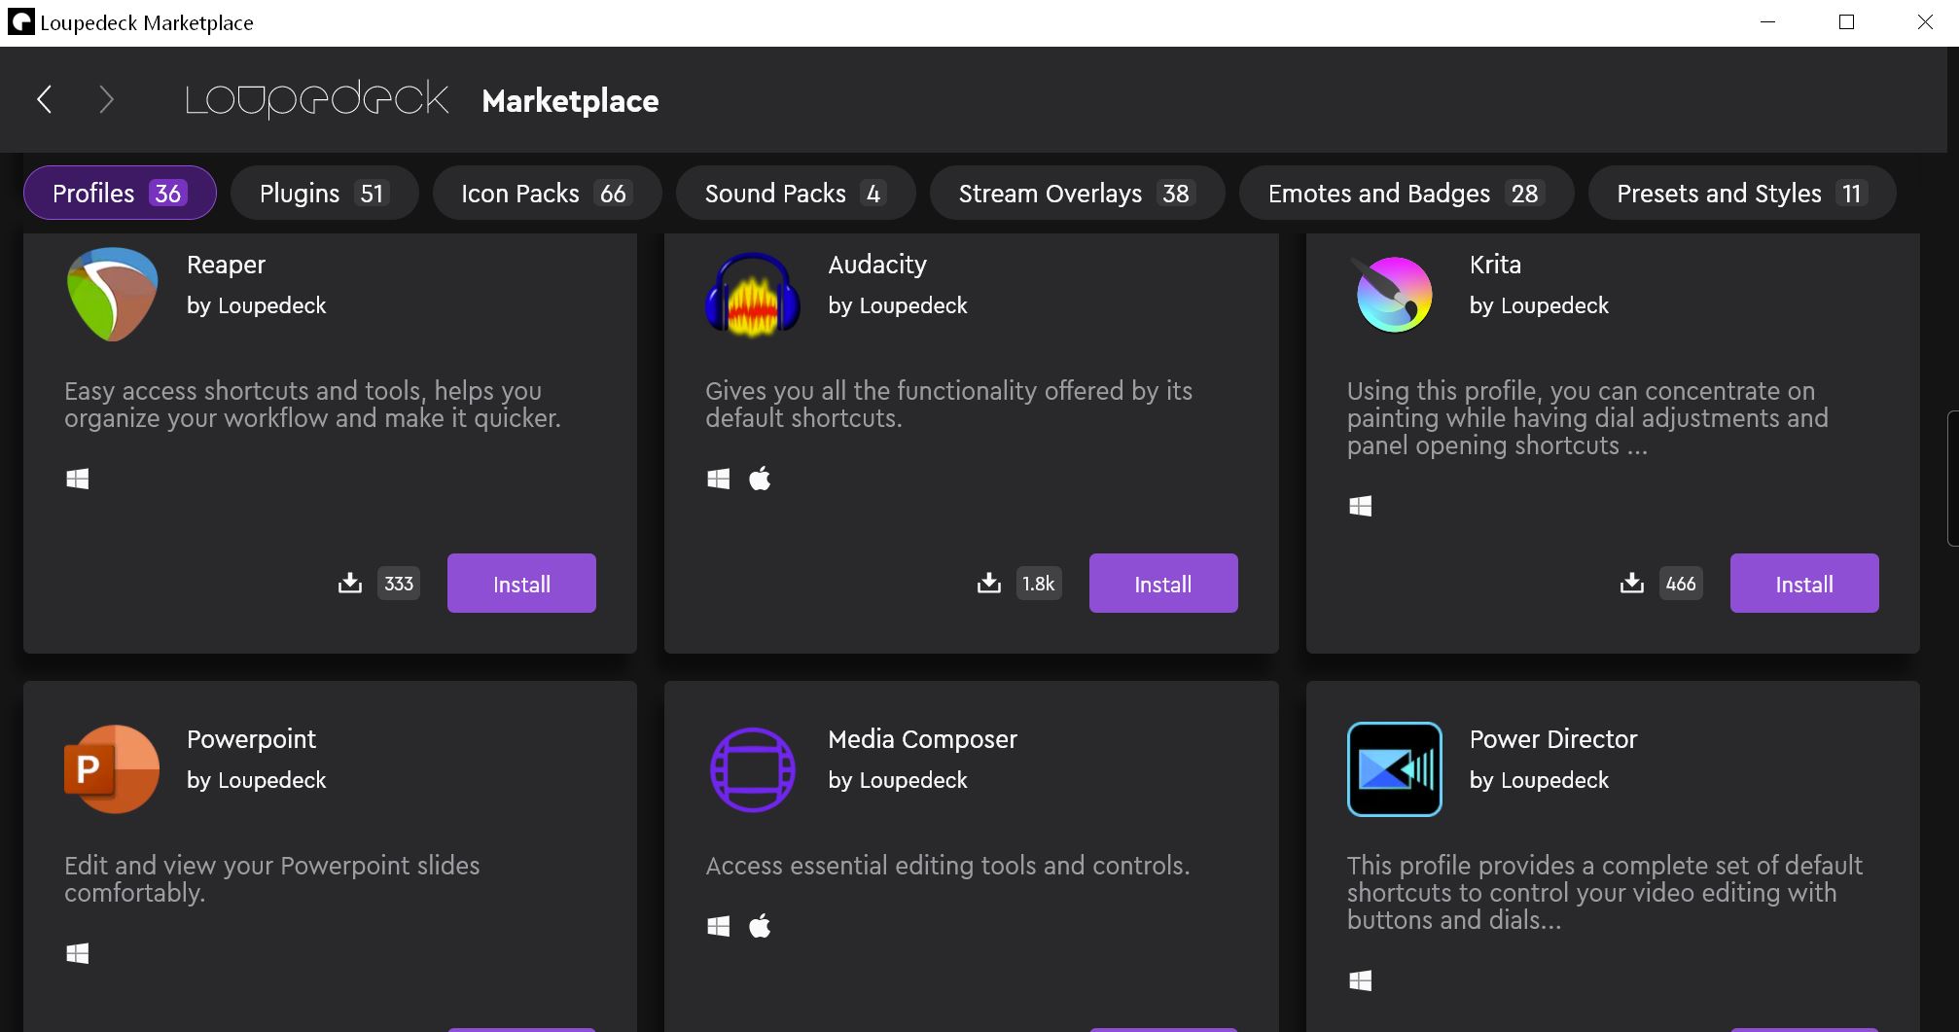Click Windows platform icon on Powerpoint card
Image resolution: width=1959 pixels, height=1032 pixels.
tap(78, 953)
